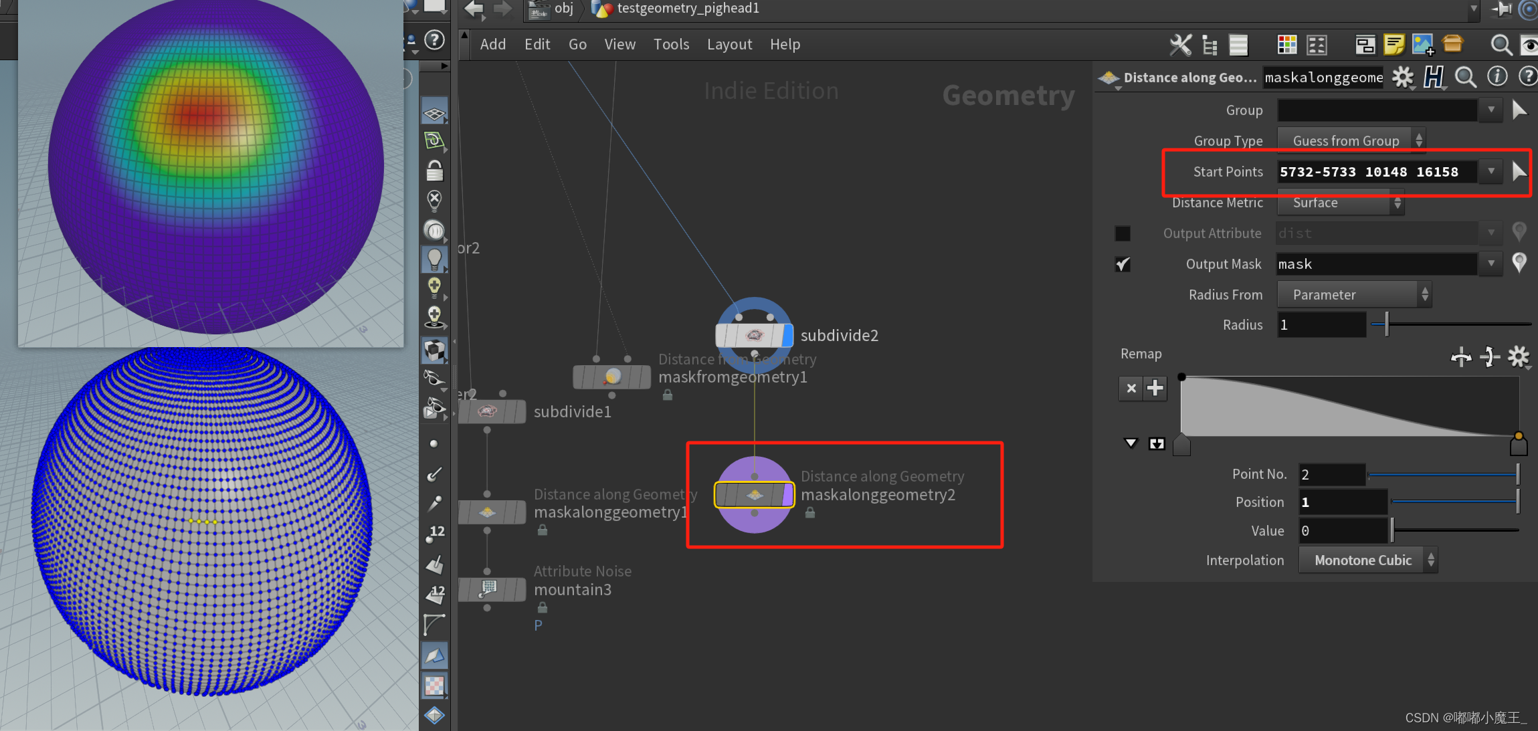
Task: Click the testgeometry_pighead1 path segment
Action: pos(688,8)
